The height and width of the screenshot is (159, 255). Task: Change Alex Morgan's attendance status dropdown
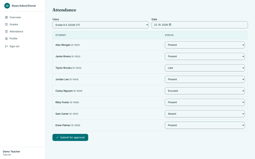(205, 45)
